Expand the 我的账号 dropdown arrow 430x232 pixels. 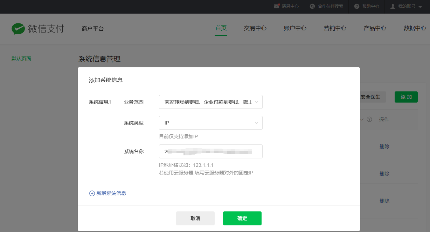pyautogui.click(x=420, y=7)
